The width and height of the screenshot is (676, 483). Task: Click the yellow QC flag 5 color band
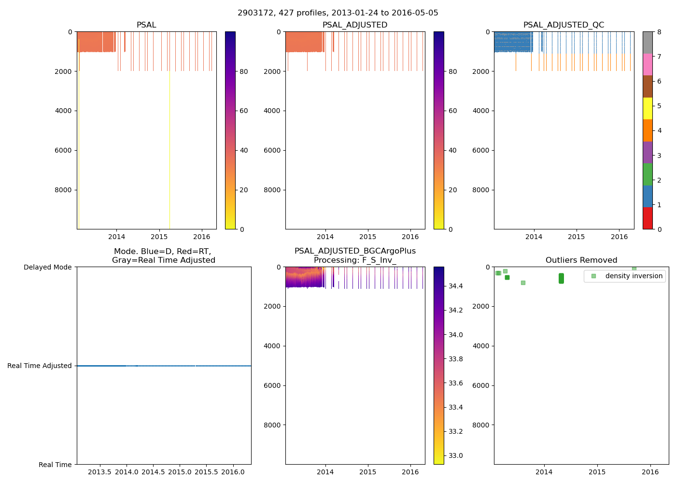click(x=648, y=108)
